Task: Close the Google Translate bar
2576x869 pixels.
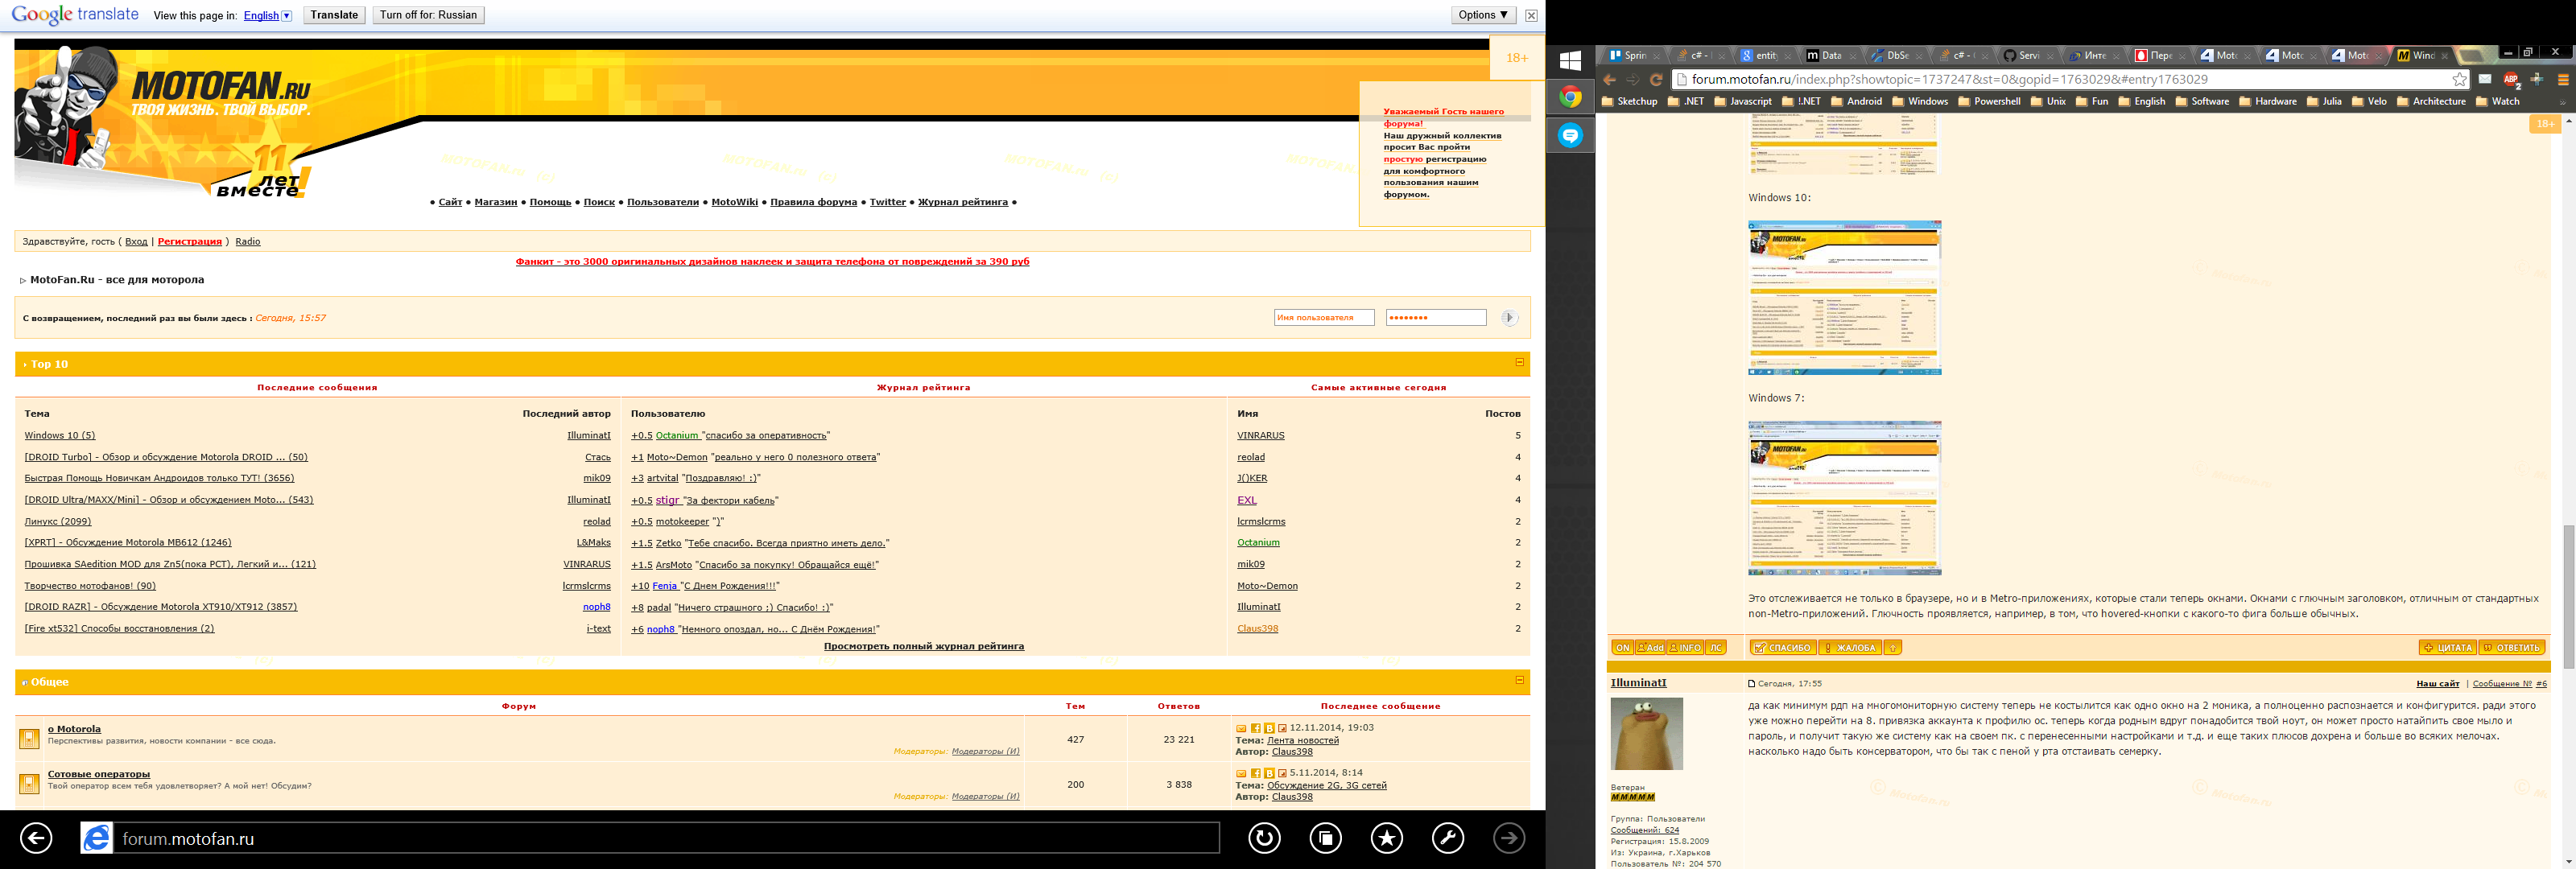Action: point(1531,15)
